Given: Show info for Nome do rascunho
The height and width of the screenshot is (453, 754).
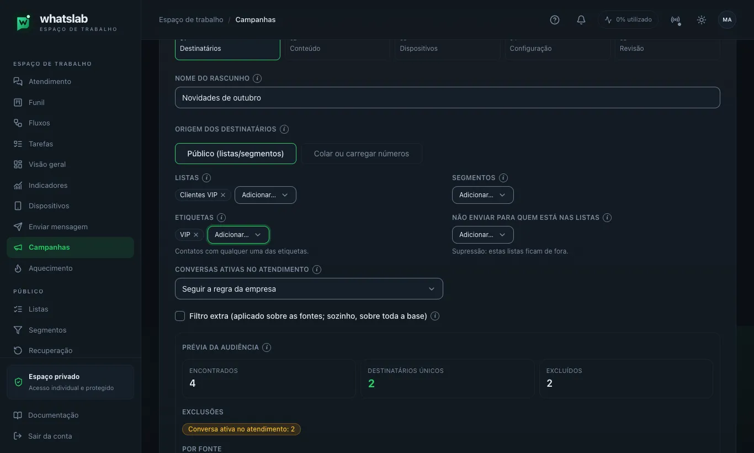Looking at the screenshot, I should click(x=257, y=78).
